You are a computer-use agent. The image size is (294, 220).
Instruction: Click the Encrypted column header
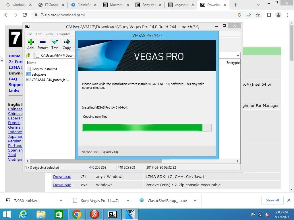coord(233,63)
